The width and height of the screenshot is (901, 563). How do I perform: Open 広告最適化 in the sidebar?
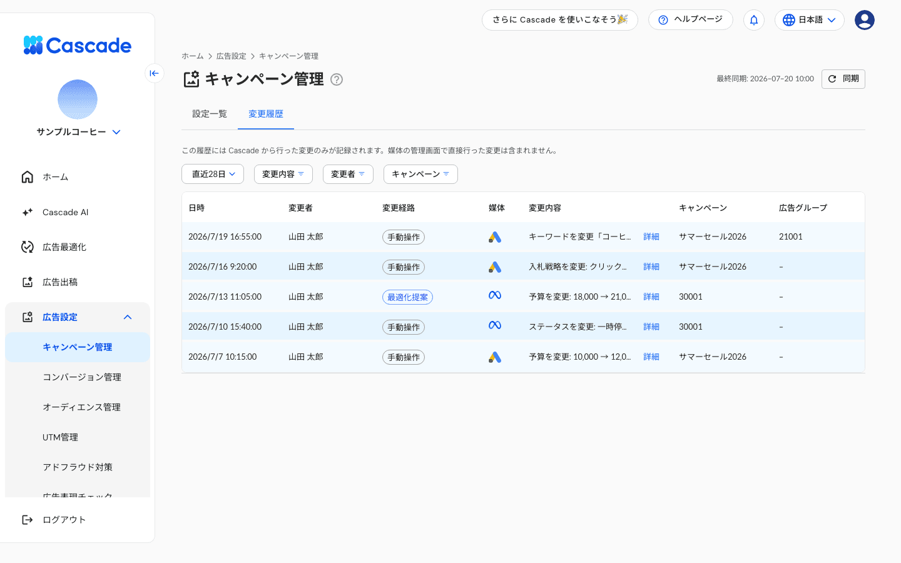coord(78,247)
